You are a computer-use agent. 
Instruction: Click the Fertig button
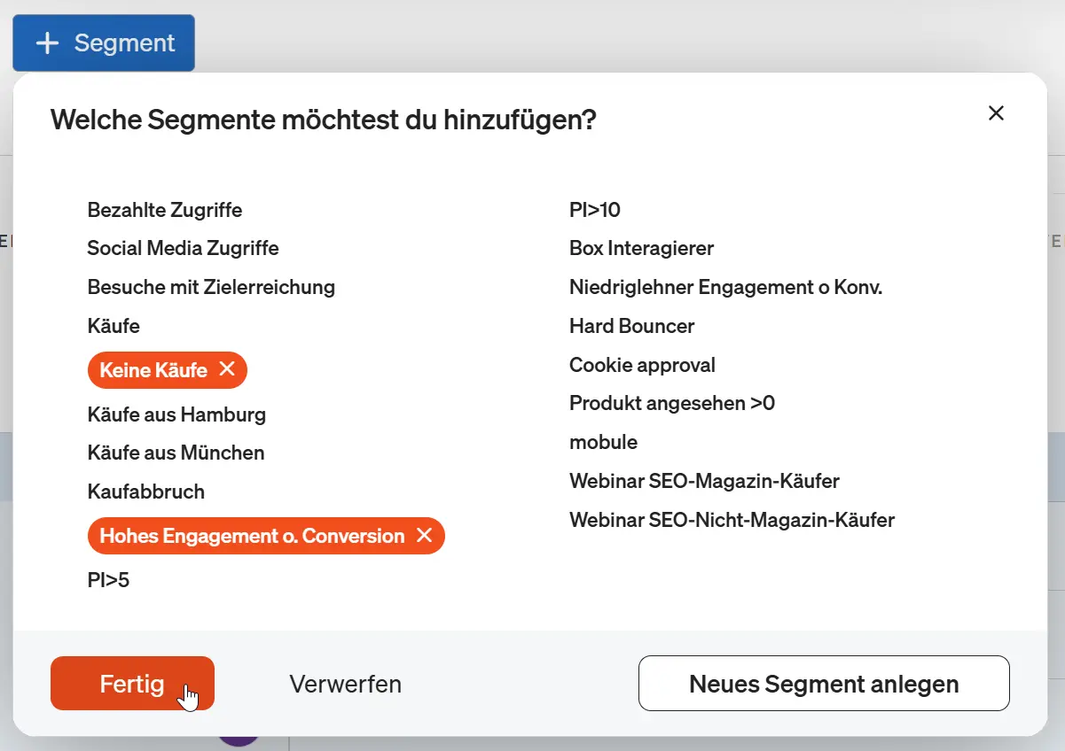[x=131, y=683]
